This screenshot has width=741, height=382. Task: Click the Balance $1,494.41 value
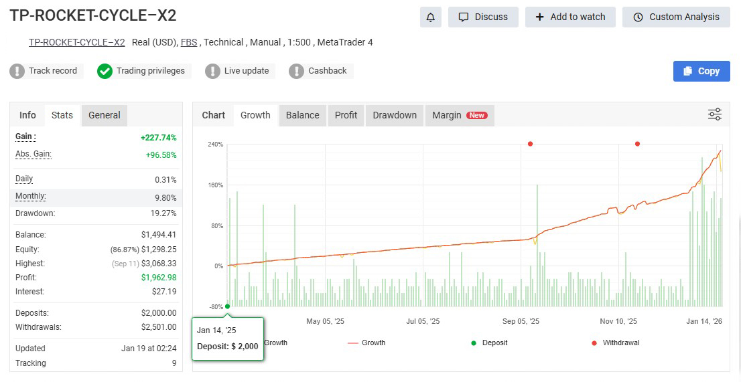pos(159,235)
